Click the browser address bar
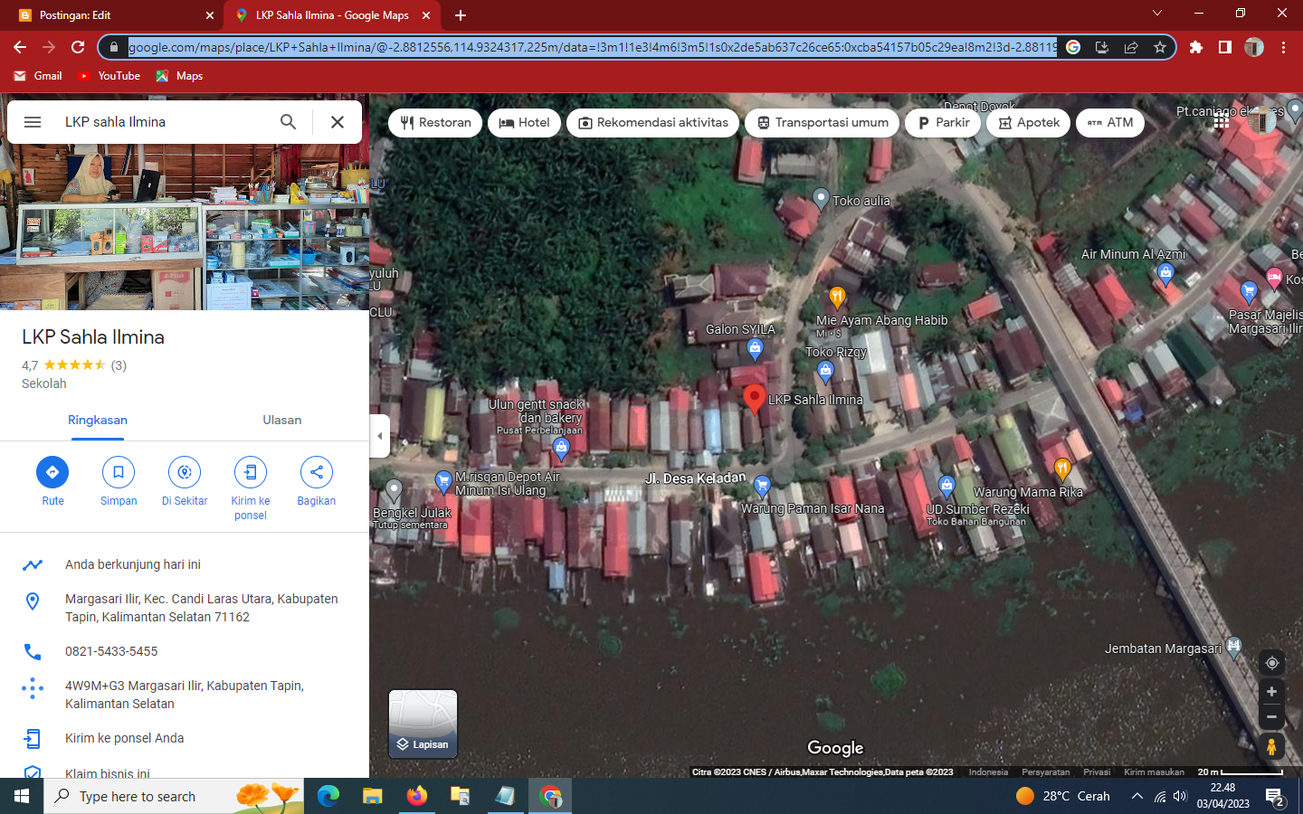This screenshot has height=814, width=1303. tap(592, 47)
